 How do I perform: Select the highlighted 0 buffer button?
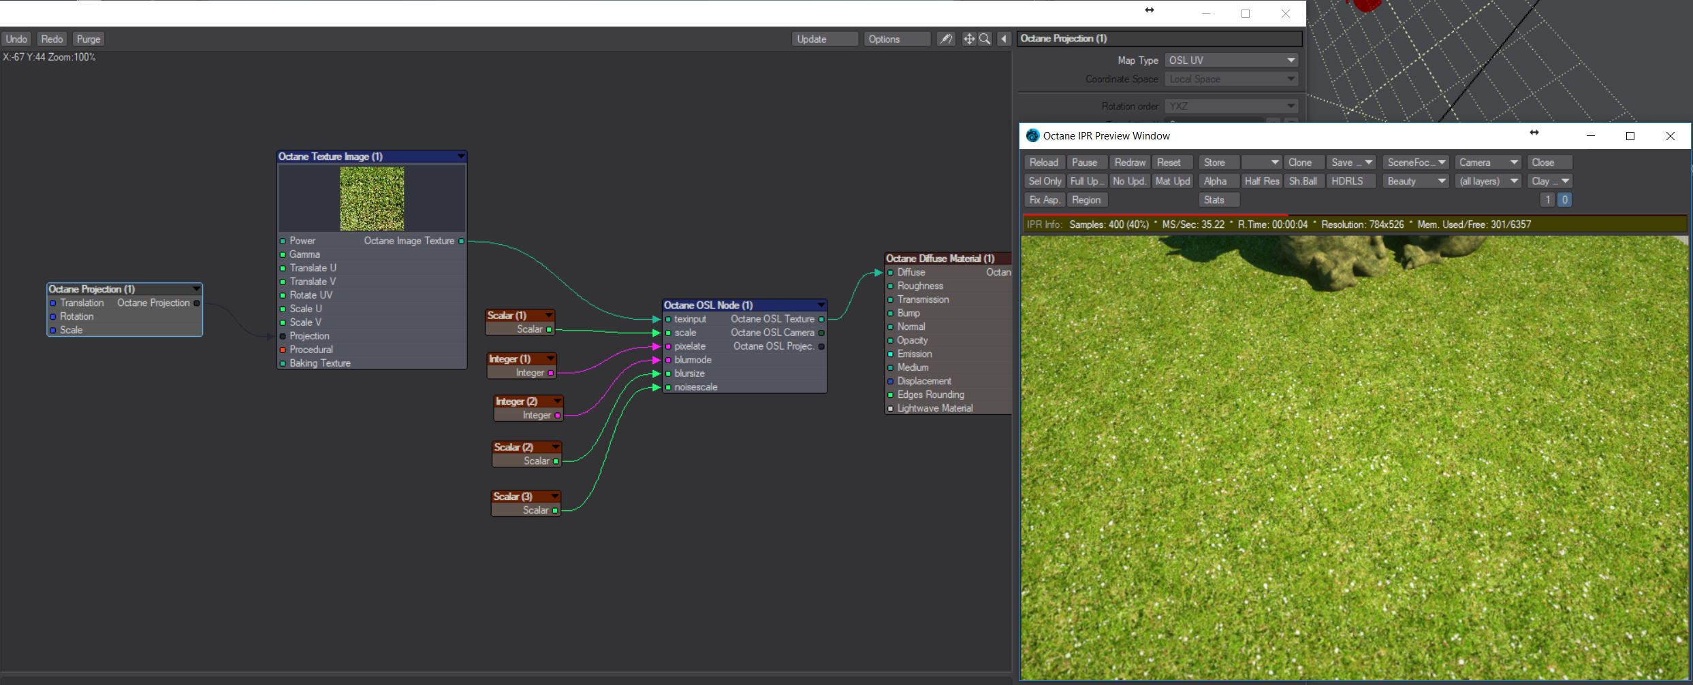pos(1564,200)
